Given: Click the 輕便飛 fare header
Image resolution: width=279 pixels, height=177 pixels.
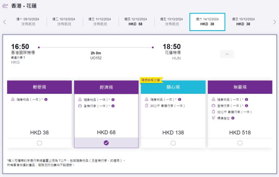Looking at the screenshot, I should [x=40, y=87].
